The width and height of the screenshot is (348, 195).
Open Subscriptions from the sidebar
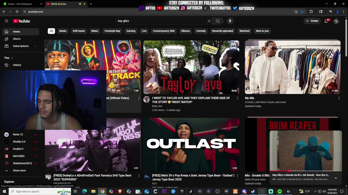tap(21, 46)
